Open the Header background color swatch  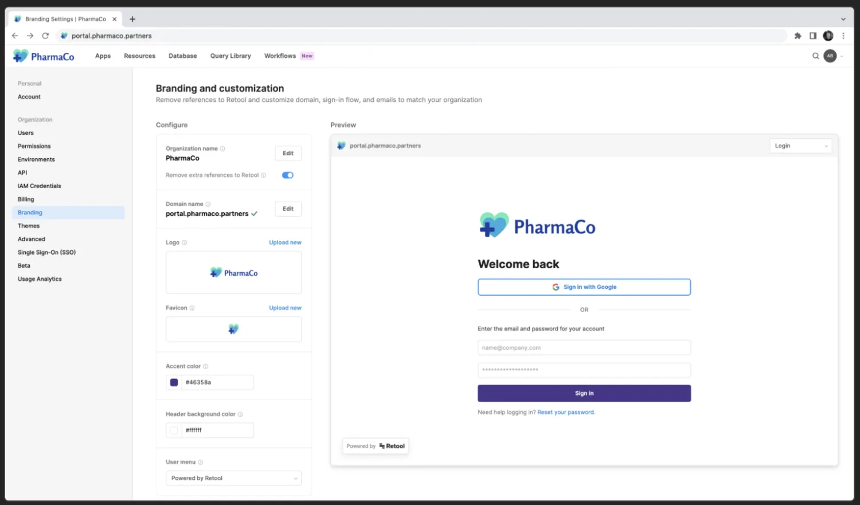174,430
